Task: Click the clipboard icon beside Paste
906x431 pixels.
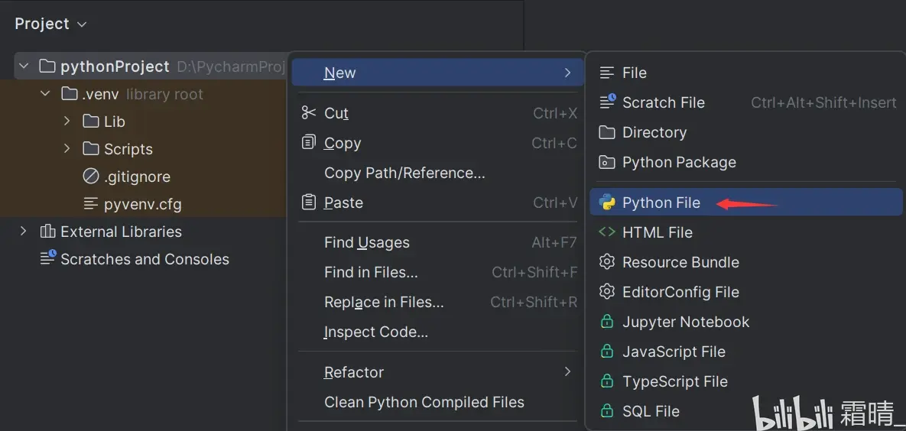Action: (x=309, y=203)
